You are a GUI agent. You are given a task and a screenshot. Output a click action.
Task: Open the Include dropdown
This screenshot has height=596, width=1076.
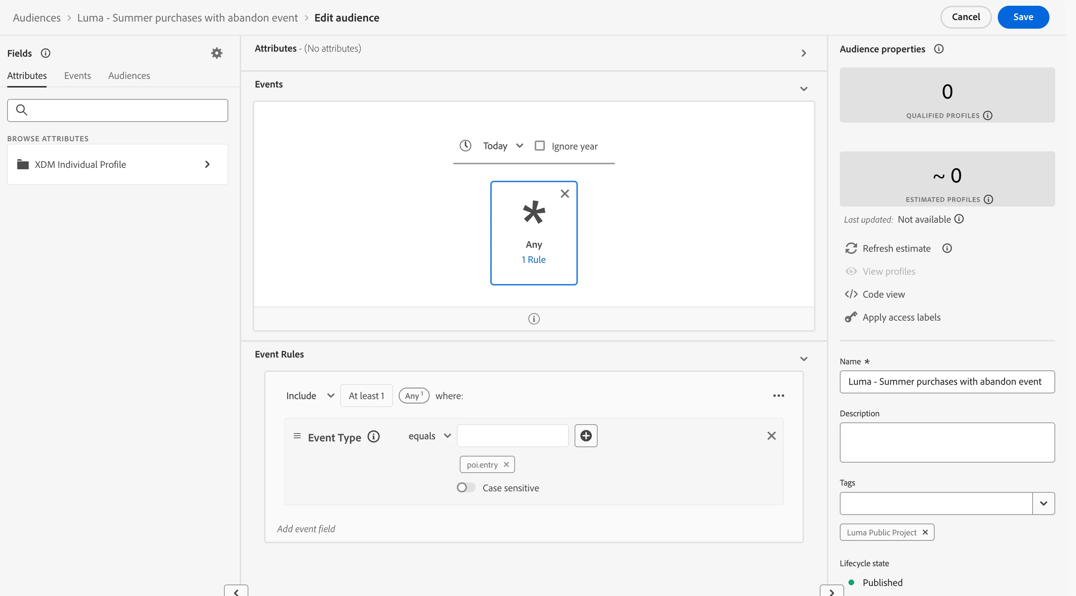[x=310, y=396]
